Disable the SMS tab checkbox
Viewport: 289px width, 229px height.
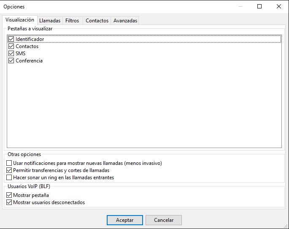pos(11,54)
